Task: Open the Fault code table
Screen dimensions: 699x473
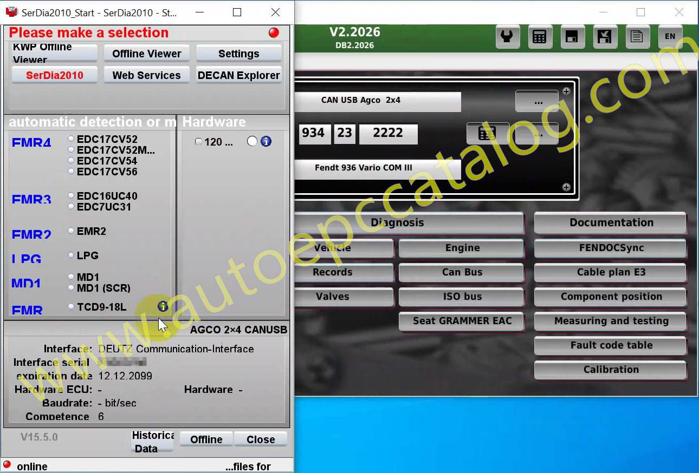Action: (x=611, y=345)
